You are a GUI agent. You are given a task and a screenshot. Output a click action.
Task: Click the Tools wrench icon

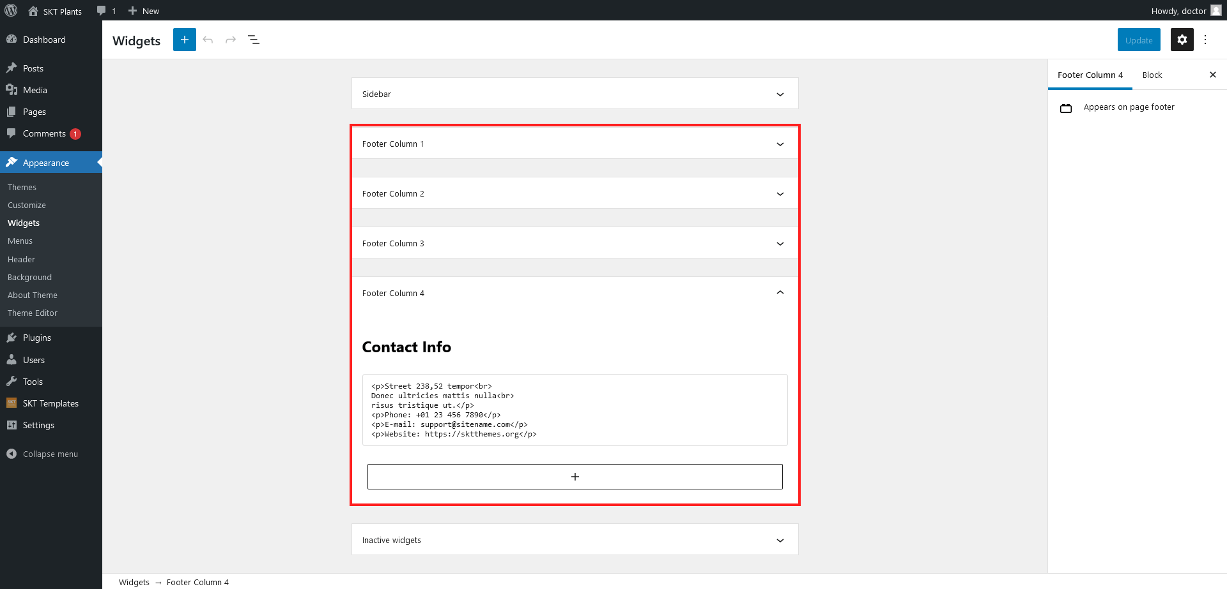[12, 381]
